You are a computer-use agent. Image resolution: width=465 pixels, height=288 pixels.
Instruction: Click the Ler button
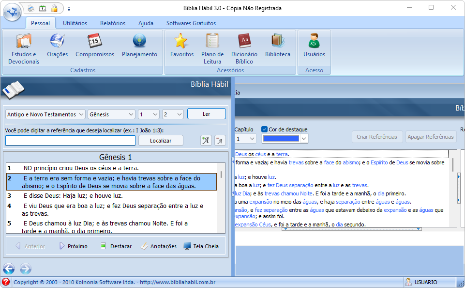[207, 114]
